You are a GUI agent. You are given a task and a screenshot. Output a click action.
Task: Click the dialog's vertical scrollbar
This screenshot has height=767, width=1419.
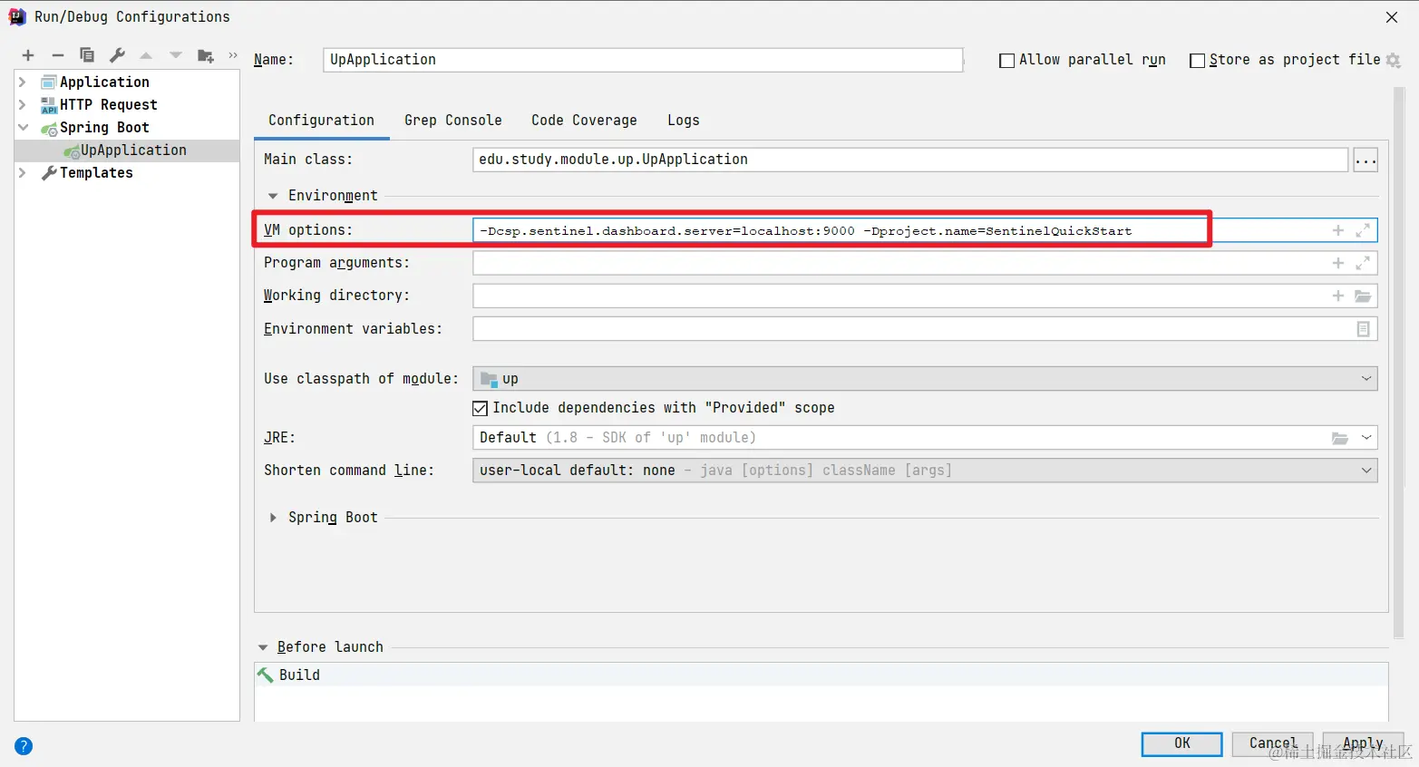click(x=1398, y=363)
